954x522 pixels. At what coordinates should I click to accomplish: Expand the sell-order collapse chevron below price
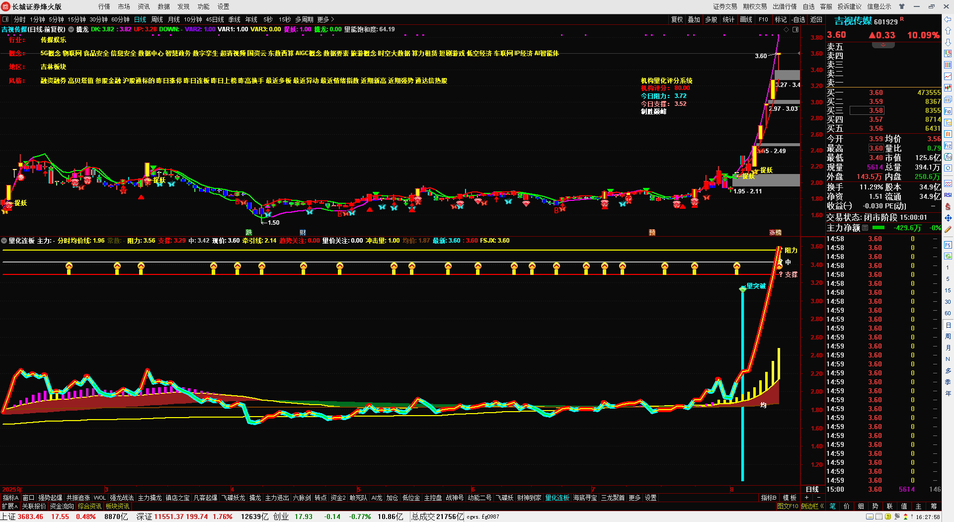coord(883,45)
